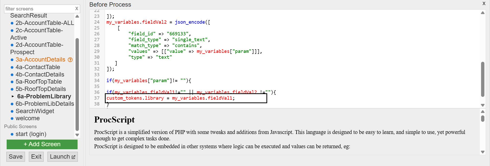Image resolution: width=490 pixels, height=166 pixels.
Task: Click the code editor scroll-up arrow
Action: [x=483, y=13]
